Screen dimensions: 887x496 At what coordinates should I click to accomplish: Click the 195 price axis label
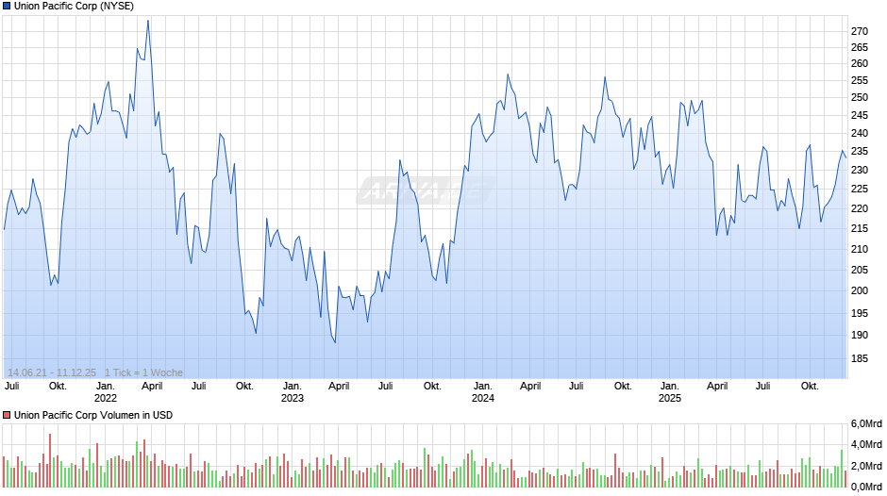(x=860, y=313)
